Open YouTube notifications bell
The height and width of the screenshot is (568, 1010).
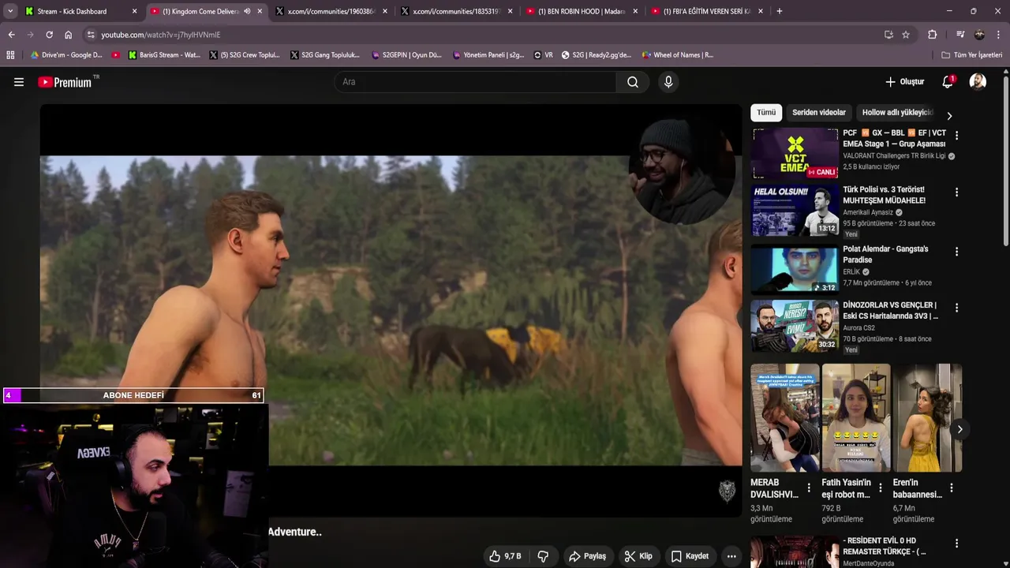pyautogui.click(x=948, y=82)
